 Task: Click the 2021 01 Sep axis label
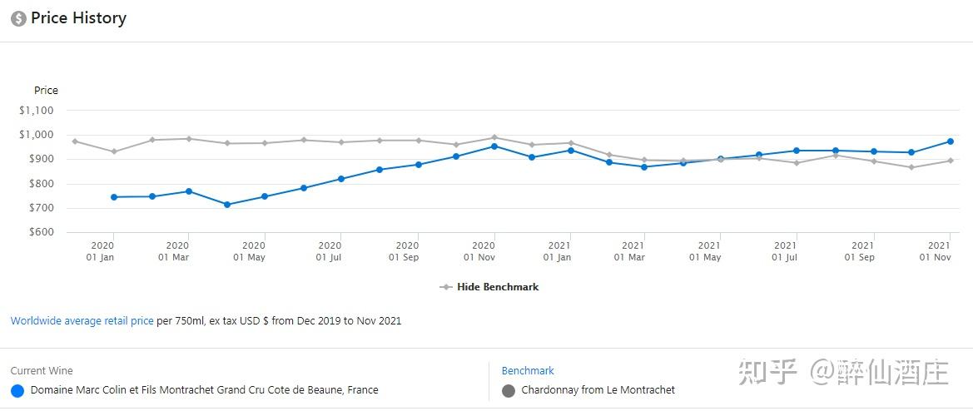point(860,251)
